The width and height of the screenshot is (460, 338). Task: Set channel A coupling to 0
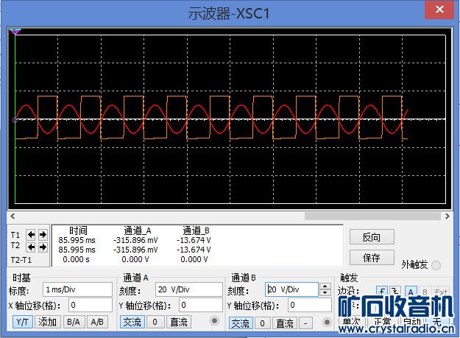point(155,322)
